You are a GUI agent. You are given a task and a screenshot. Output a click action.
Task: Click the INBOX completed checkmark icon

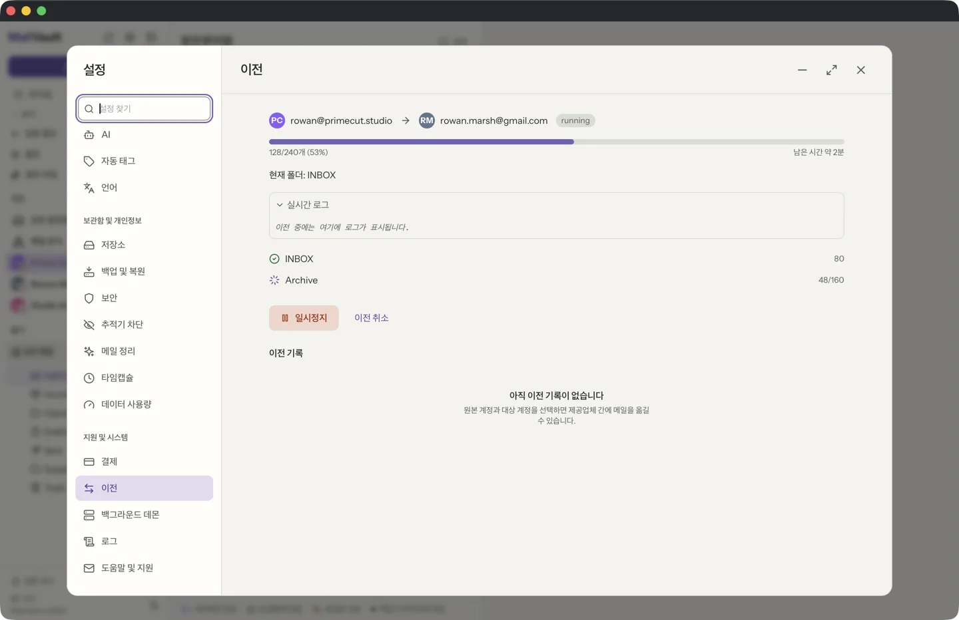tap(274, 259)
